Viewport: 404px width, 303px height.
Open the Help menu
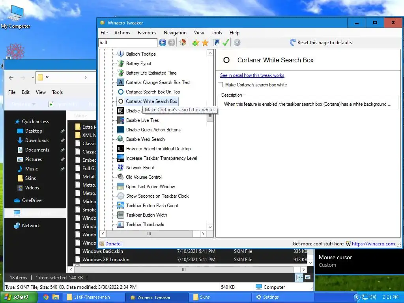pos(234,33)
